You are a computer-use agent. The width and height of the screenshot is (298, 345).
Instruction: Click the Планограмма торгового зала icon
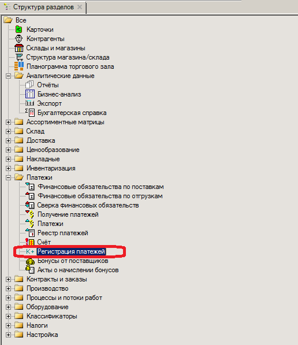pyautogui.click(x=19, y=66)
